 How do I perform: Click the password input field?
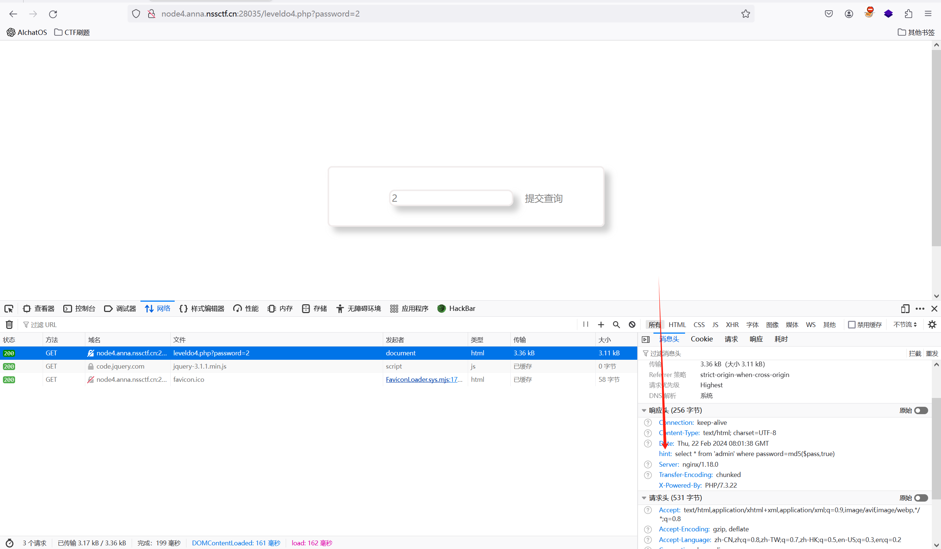click(x=451, y=198)
